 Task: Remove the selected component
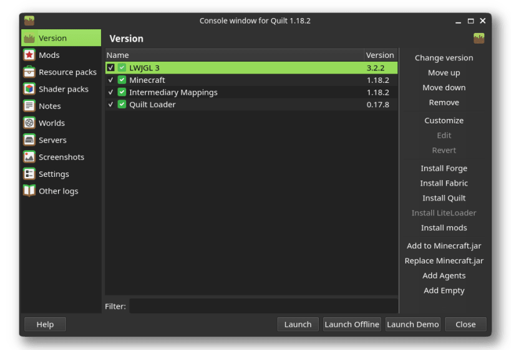[444, 103]
